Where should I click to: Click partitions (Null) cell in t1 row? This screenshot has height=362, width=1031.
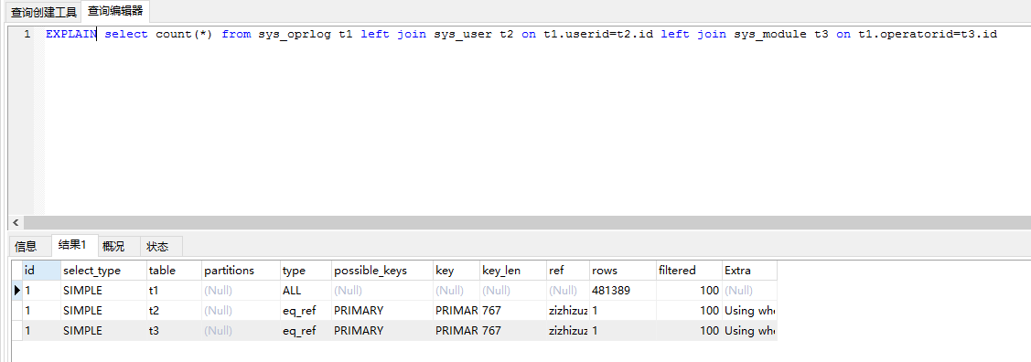(242, 291)
